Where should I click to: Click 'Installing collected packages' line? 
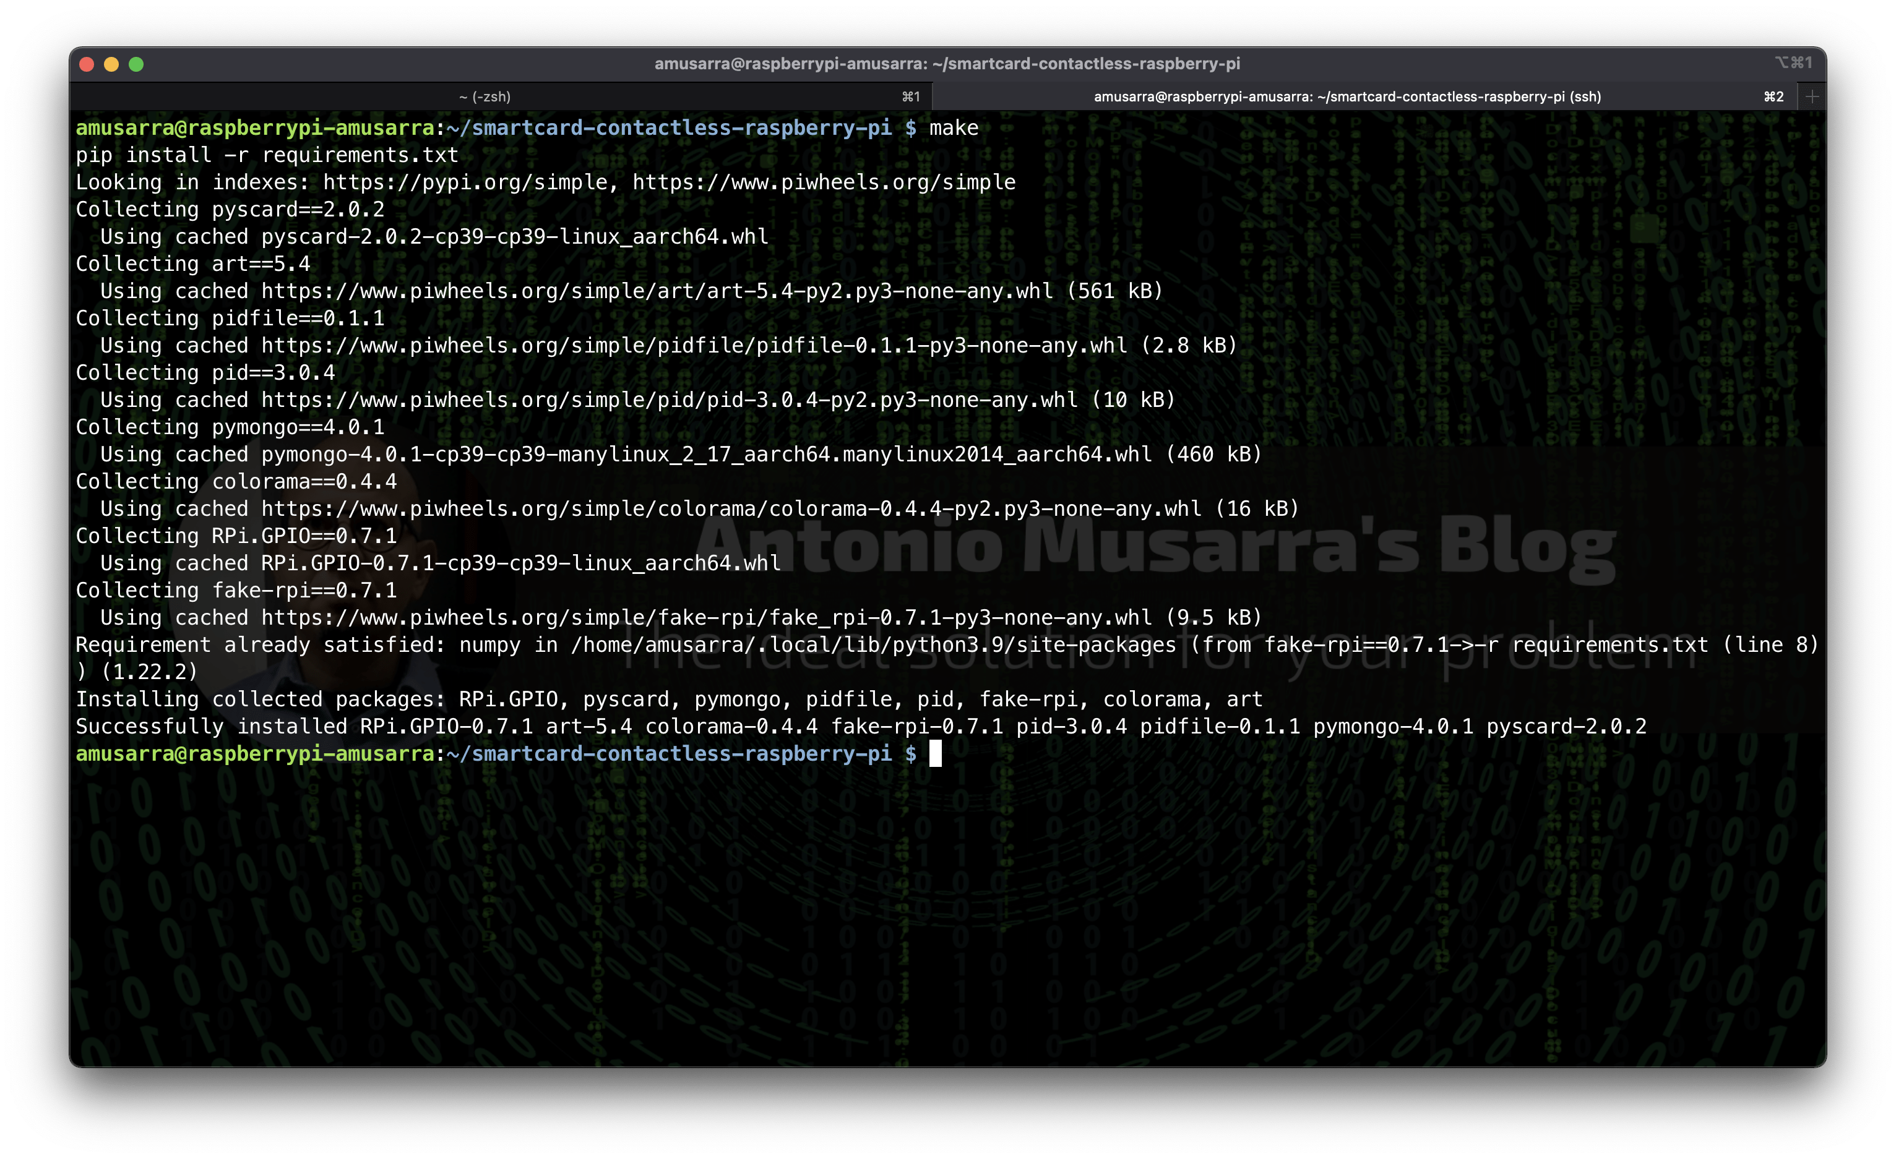pyautogui.click(x=670, y=699)
